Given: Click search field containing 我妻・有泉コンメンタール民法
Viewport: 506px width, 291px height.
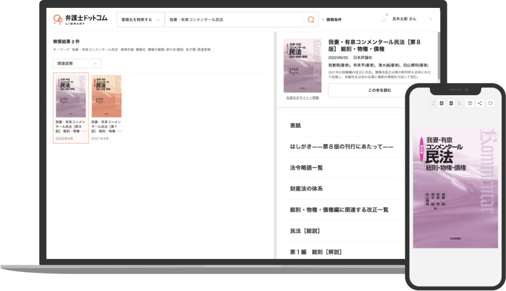Looking at the screenshot, I should click(234, 20).
